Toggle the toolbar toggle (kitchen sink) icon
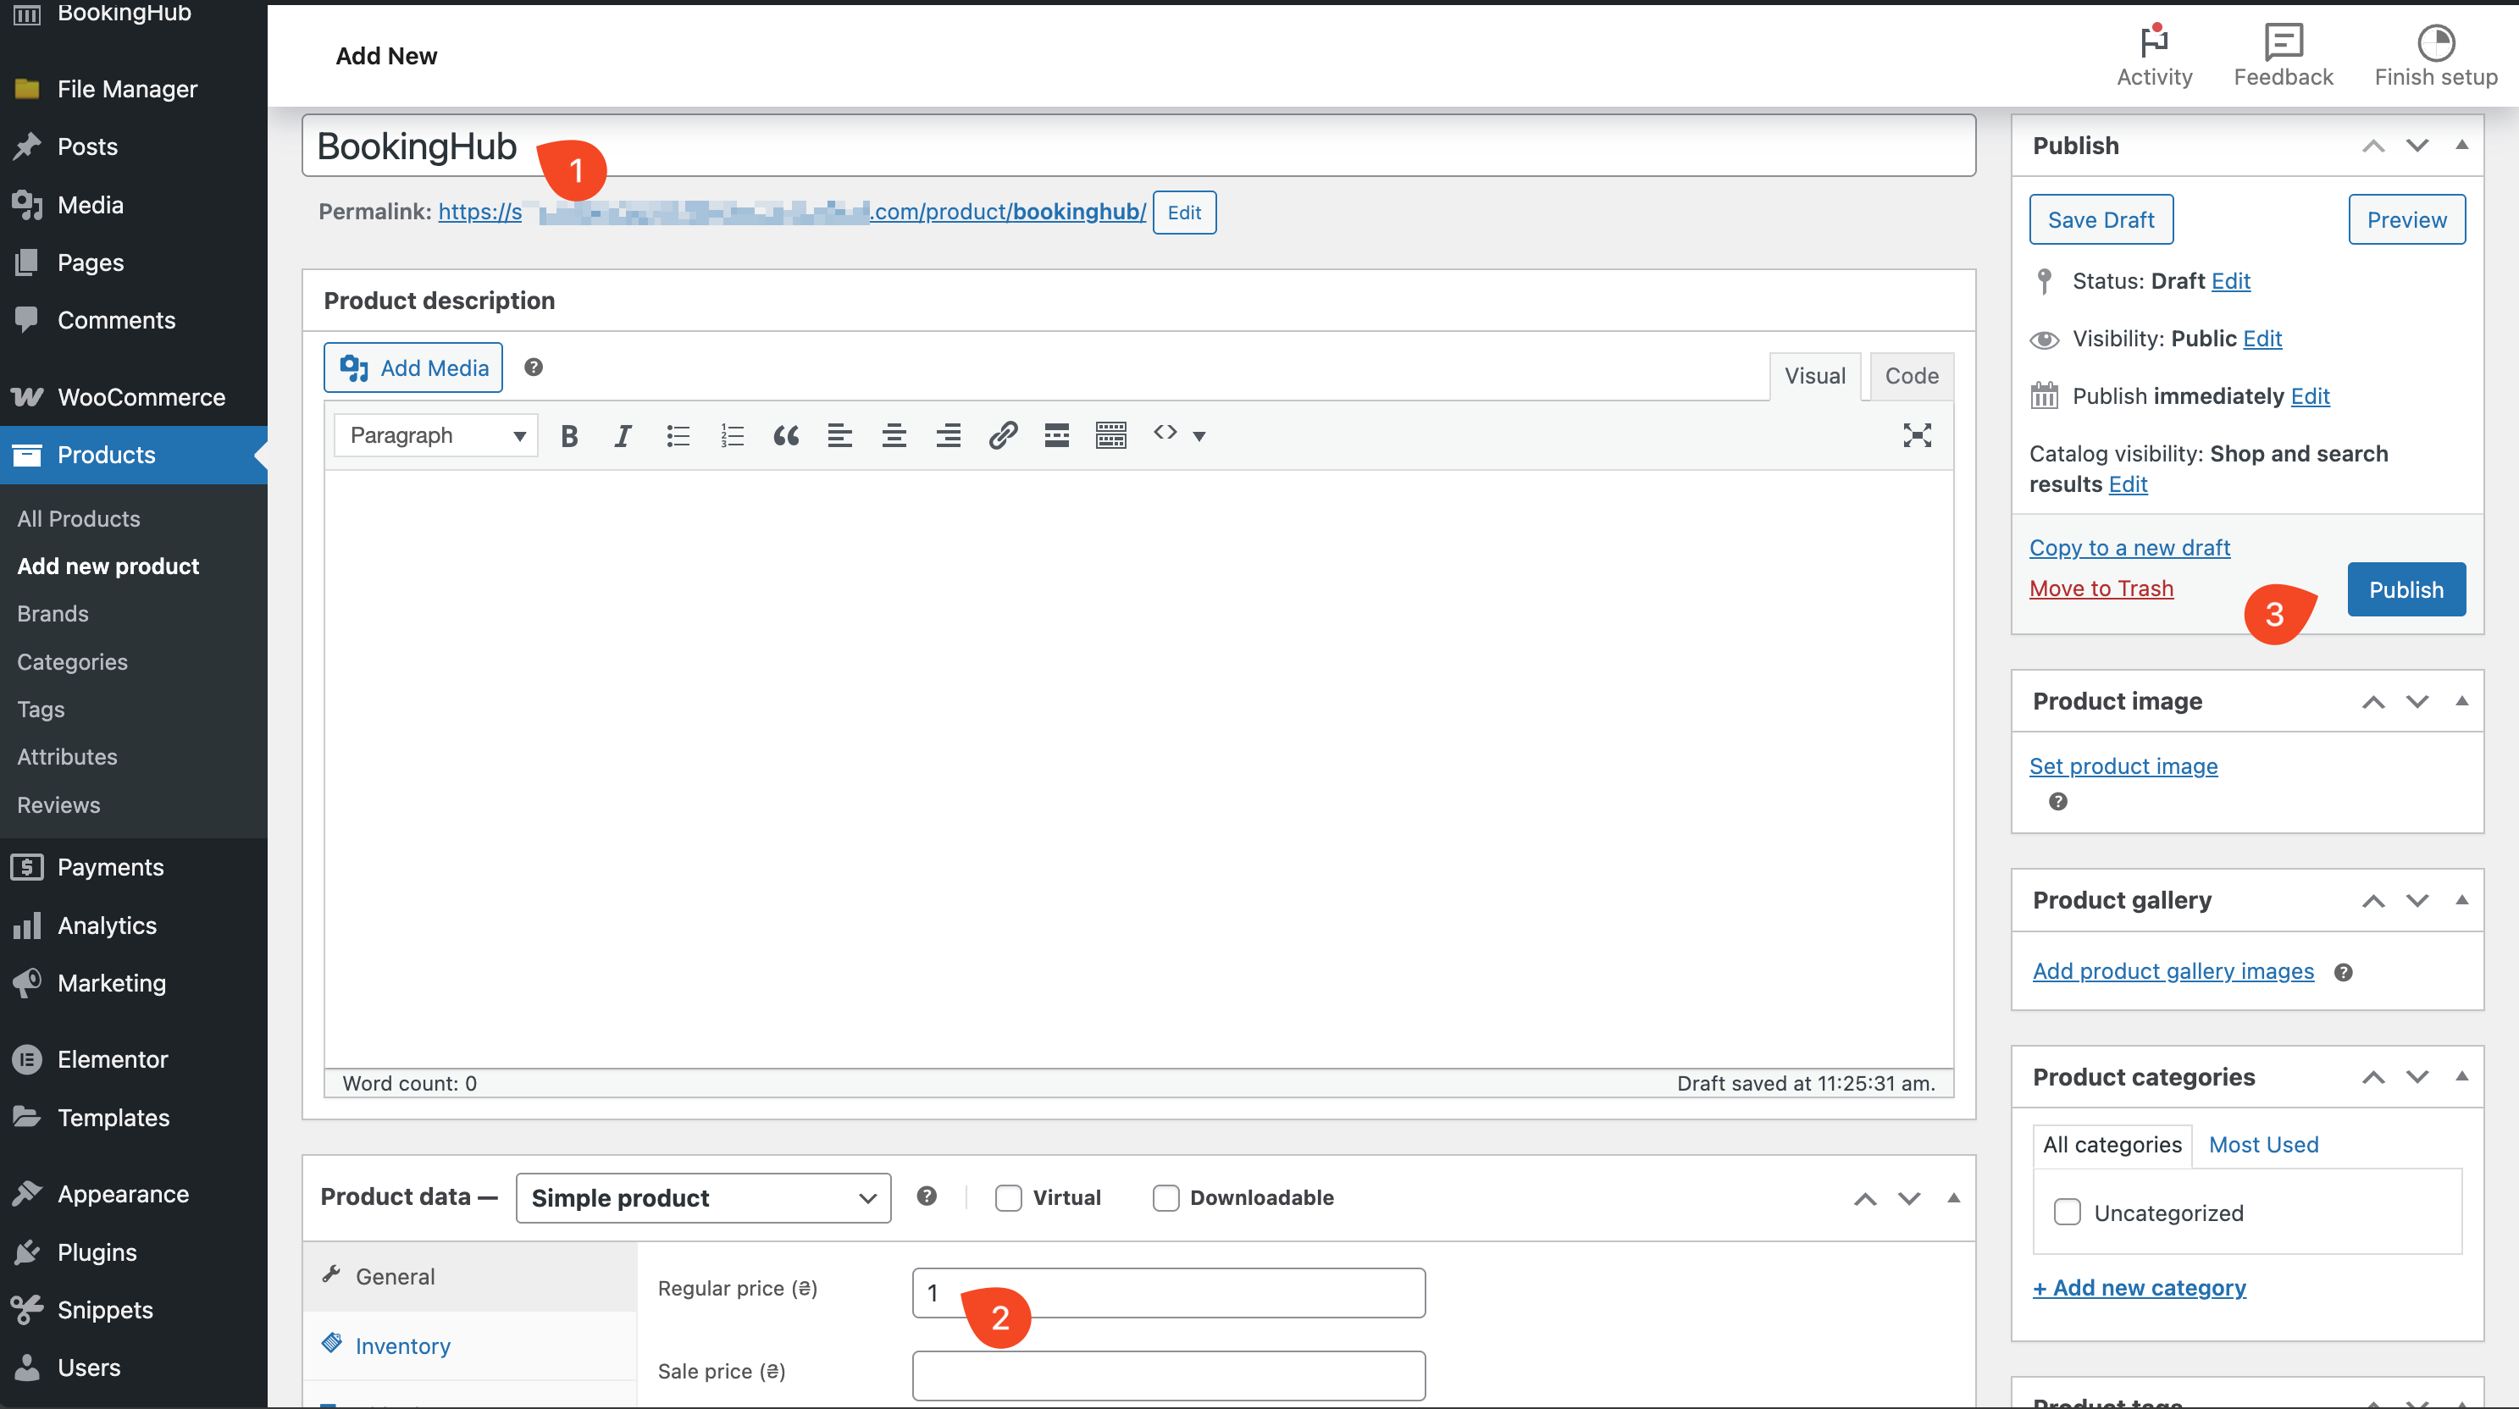This screenshot has height=1409, width=2519. [x=1111, y=435]
